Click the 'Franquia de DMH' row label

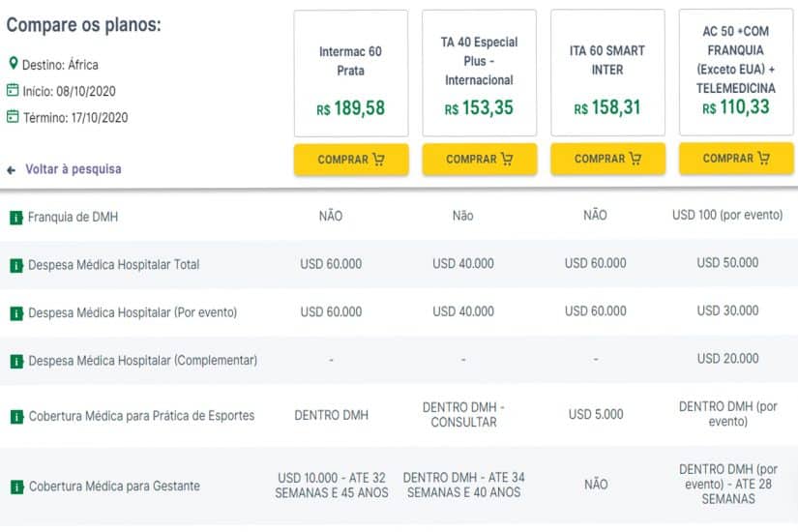tap(73, 218)
